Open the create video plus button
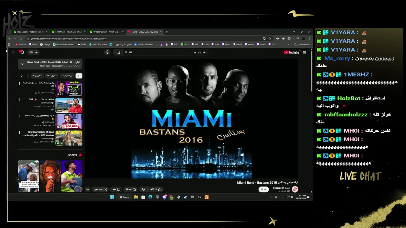Image resolution: width=406 pixels, height=228 pixels. click(34, 52)
